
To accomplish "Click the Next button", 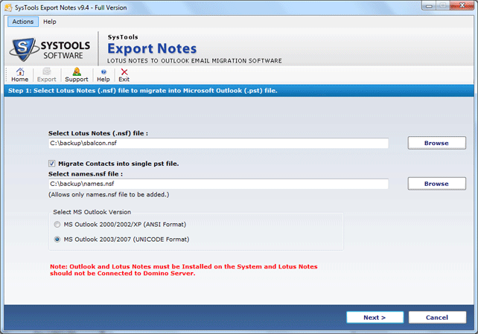I will [375, 318].
